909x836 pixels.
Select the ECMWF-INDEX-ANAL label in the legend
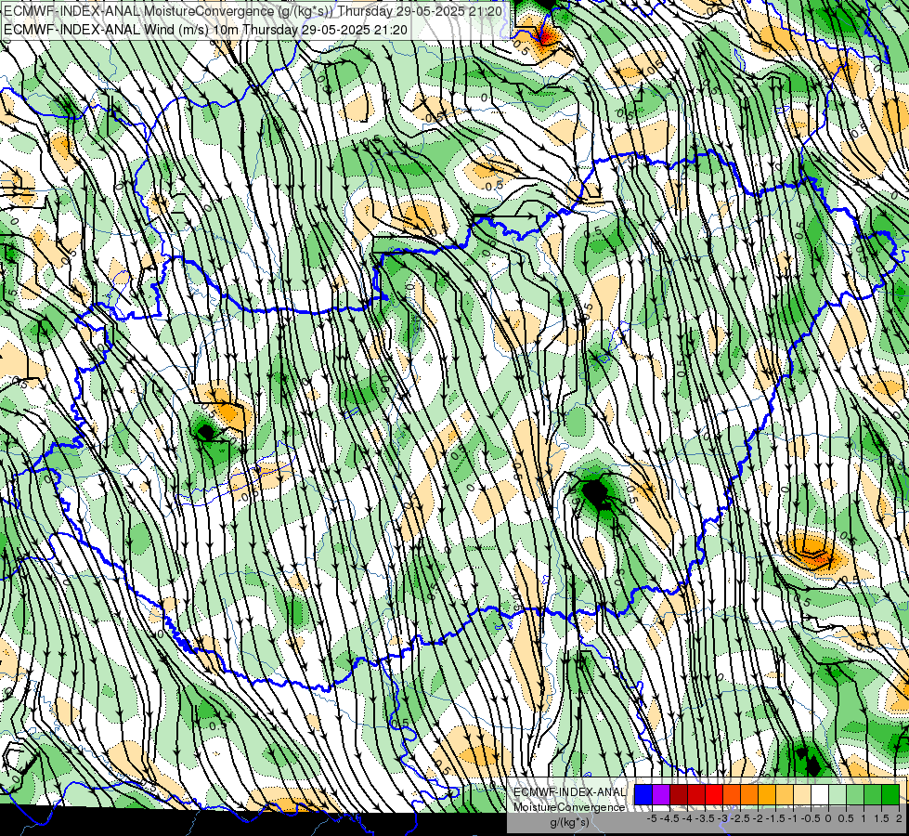(570, 792)
